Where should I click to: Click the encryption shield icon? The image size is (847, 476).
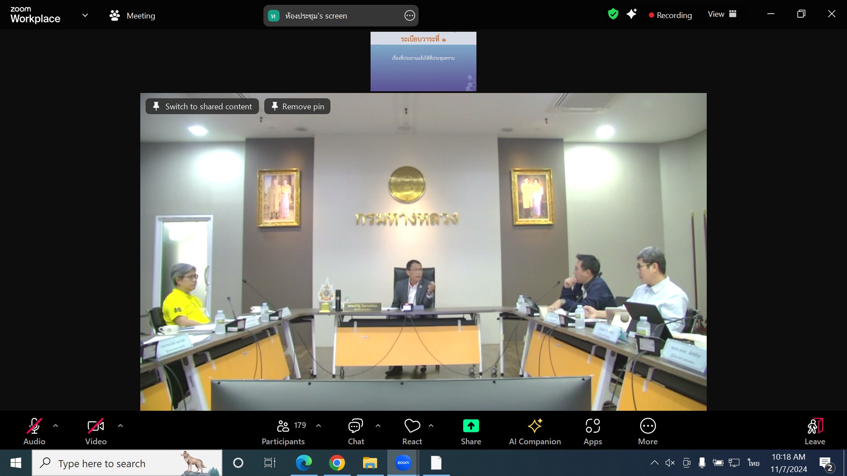coord(613,14)
